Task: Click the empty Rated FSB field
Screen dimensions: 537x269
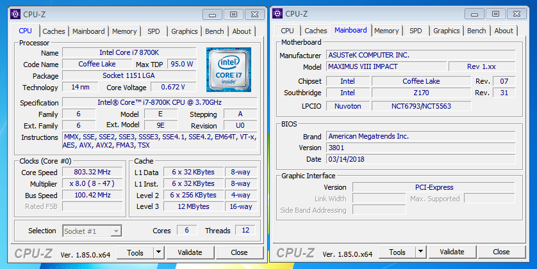Action: 92,206
